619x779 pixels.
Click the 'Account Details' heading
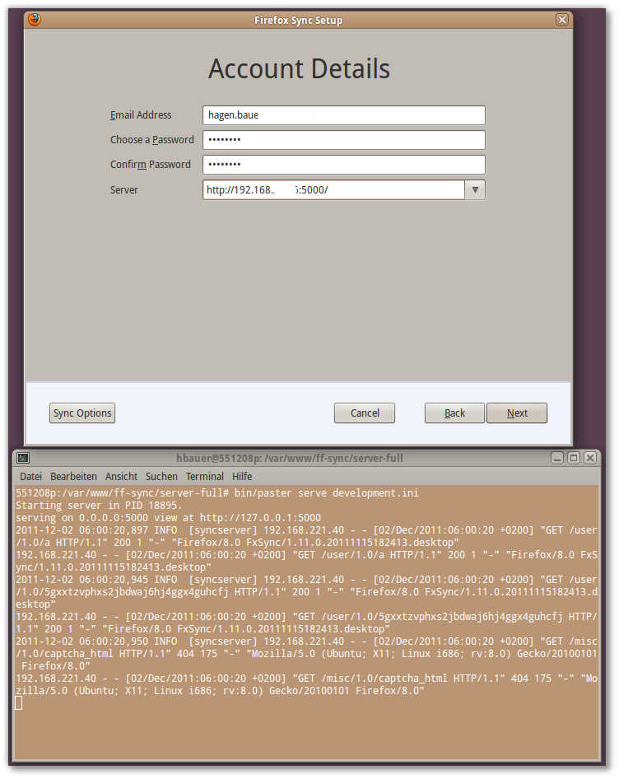pyautogui.click(x=299, y=68)
